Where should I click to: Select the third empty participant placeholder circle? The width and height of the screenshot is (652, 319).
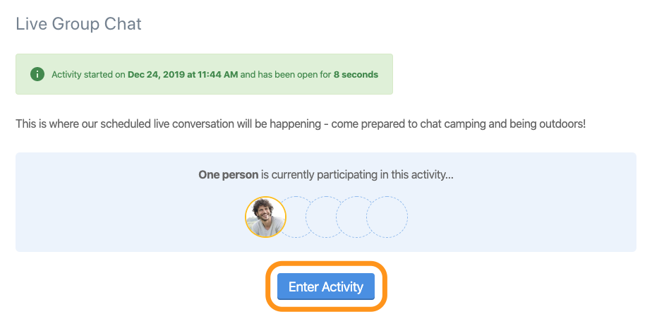(x=356, y=217)
